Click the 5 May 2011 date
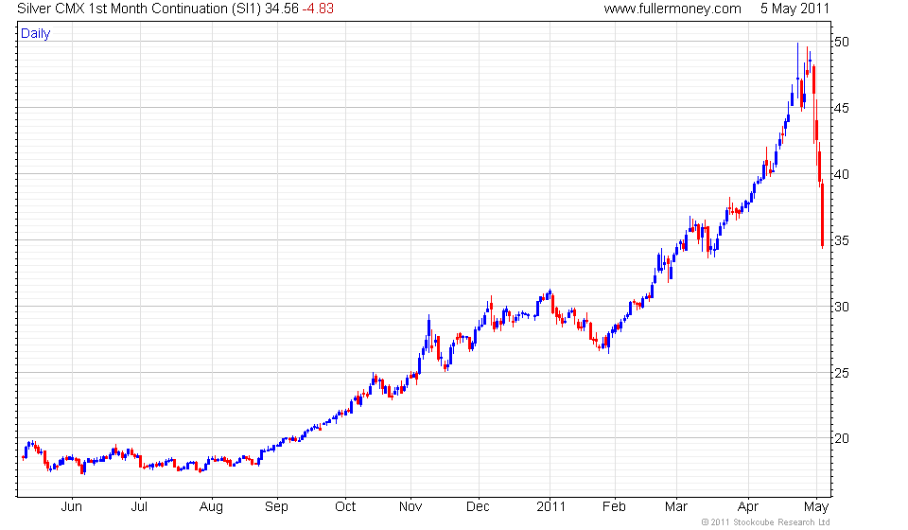 pyautogui.click(x=794, y=9)
